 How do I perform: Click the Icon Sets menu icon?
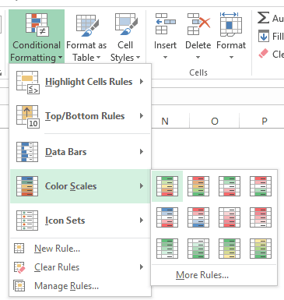click(x=27, y=221)
